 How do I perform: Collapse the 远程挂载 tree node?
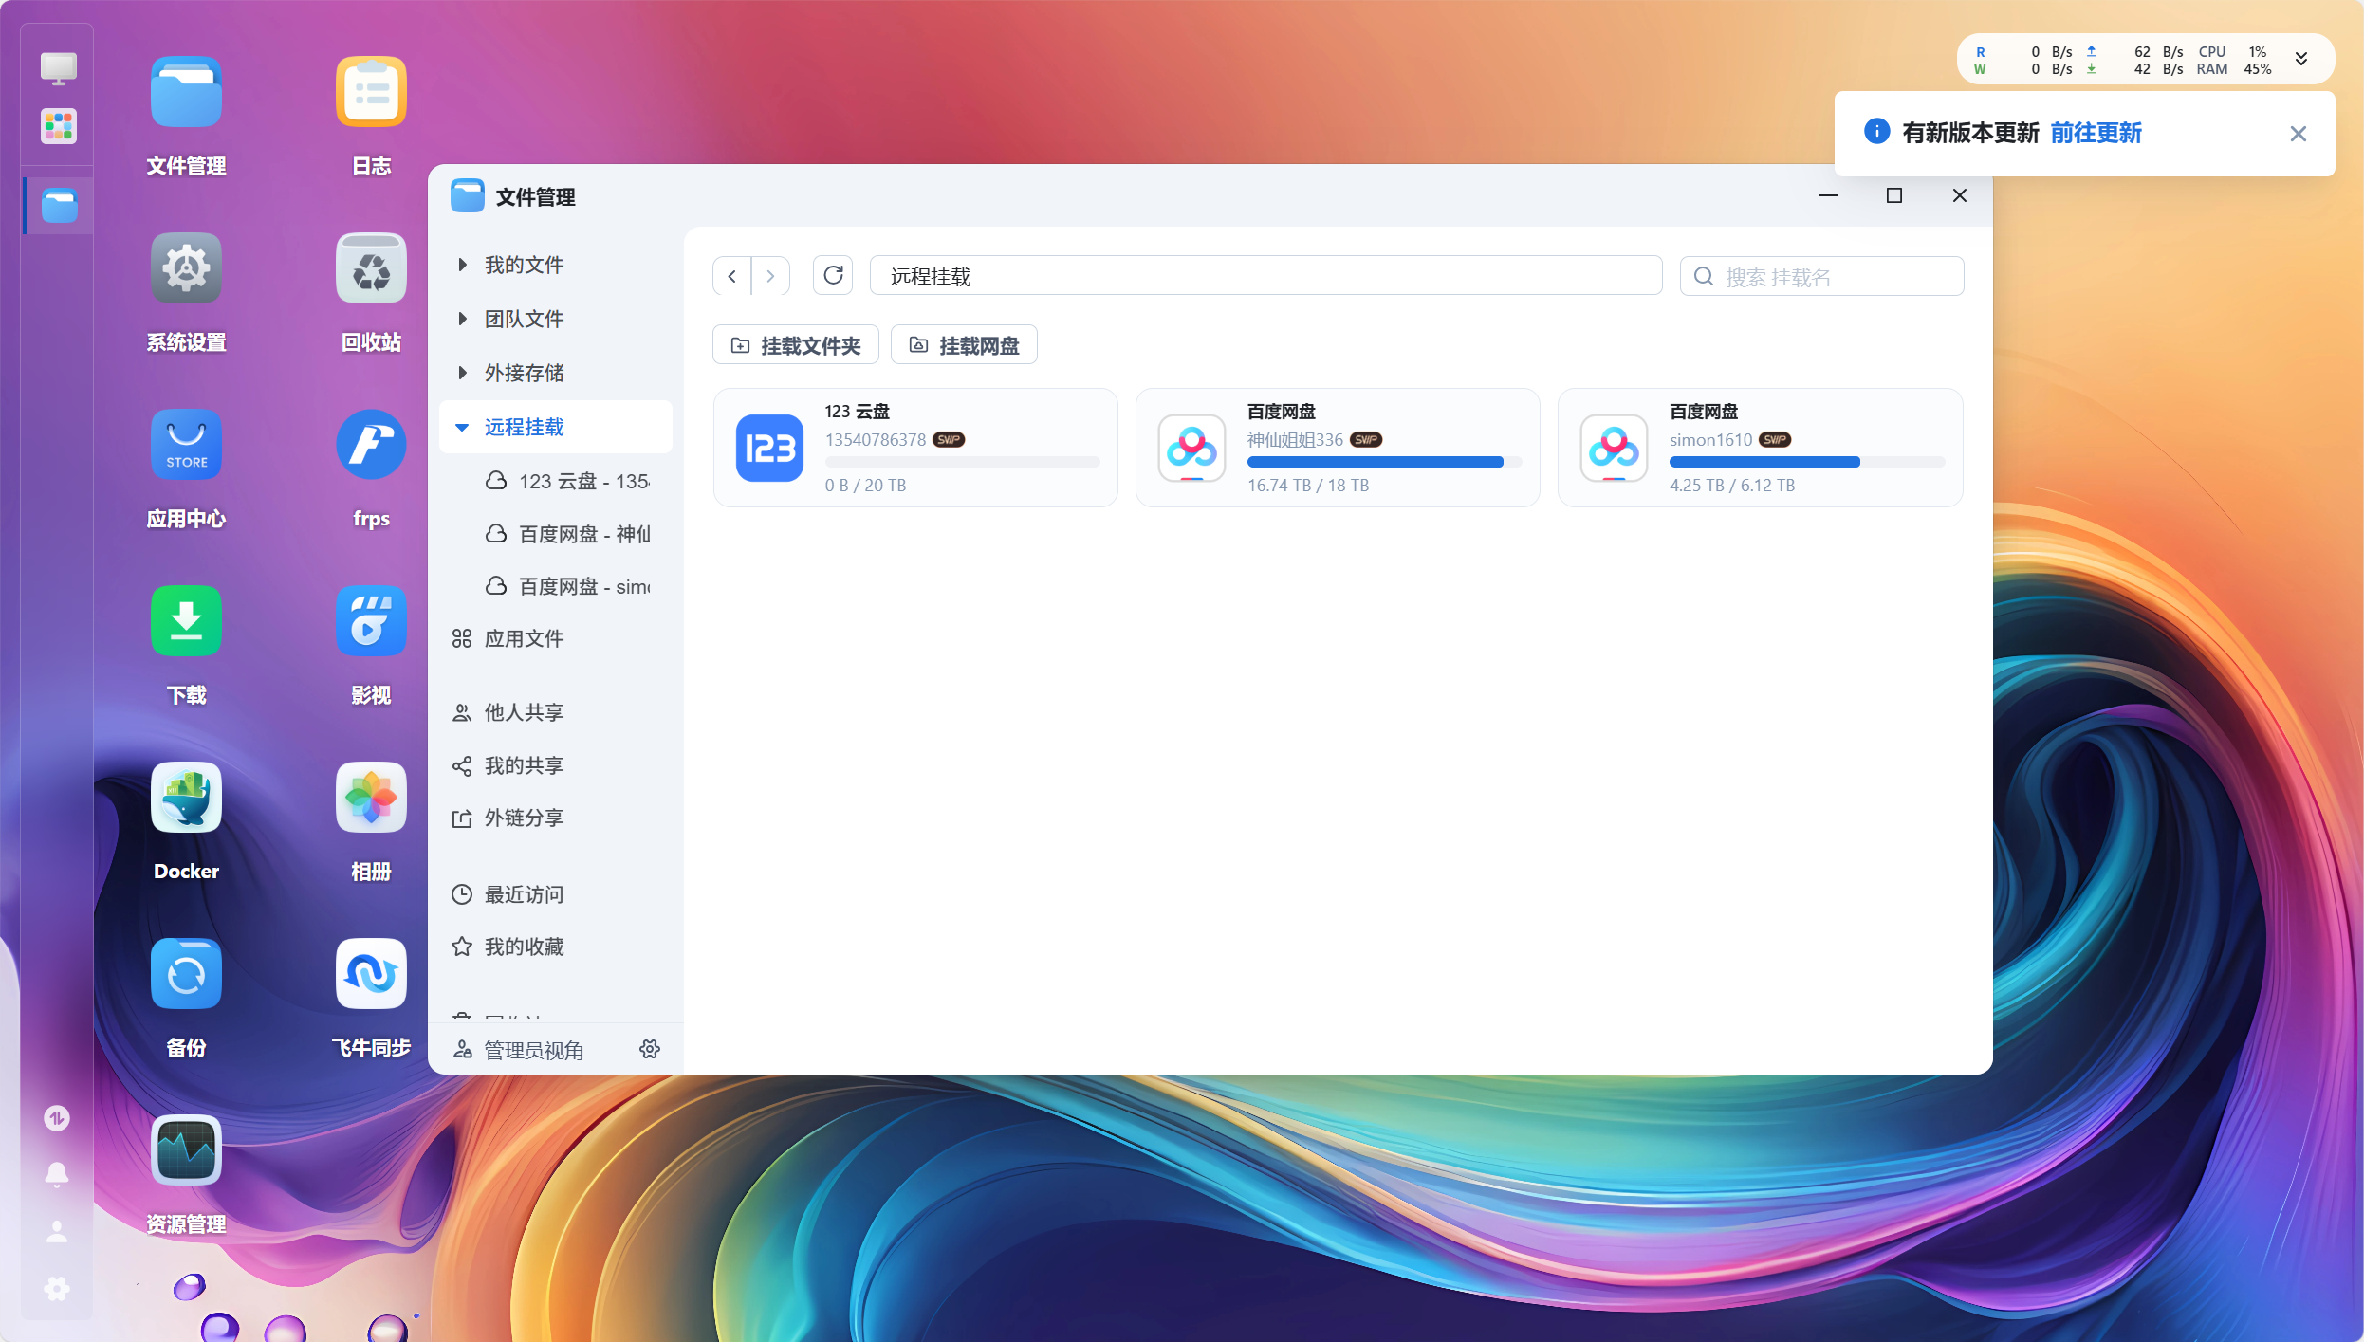tap(462, 428)
